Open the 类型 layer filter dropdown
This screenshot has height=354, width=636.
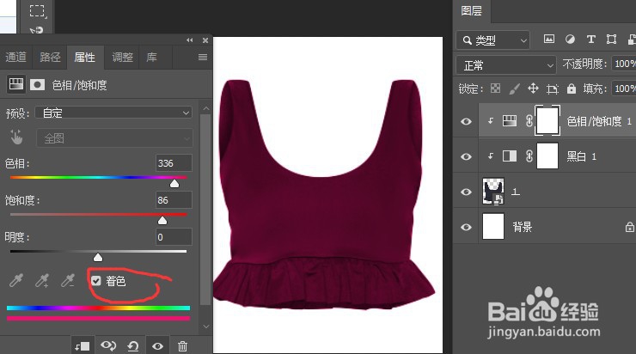click(x=493, y=40)
